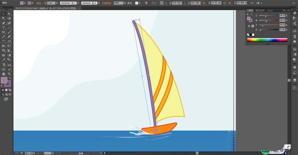Select the Type tool

click(3, 28)
